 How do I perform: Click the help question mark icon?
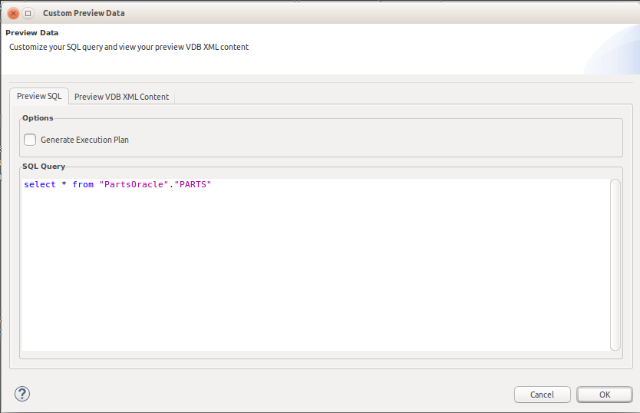[21, 394]
